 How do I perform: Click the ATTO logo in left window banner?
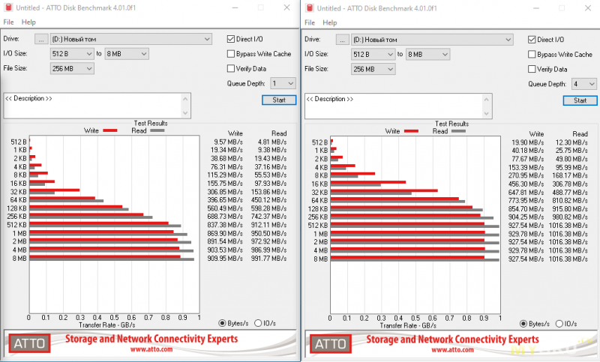pyautogui.click(x=30, y=344)
